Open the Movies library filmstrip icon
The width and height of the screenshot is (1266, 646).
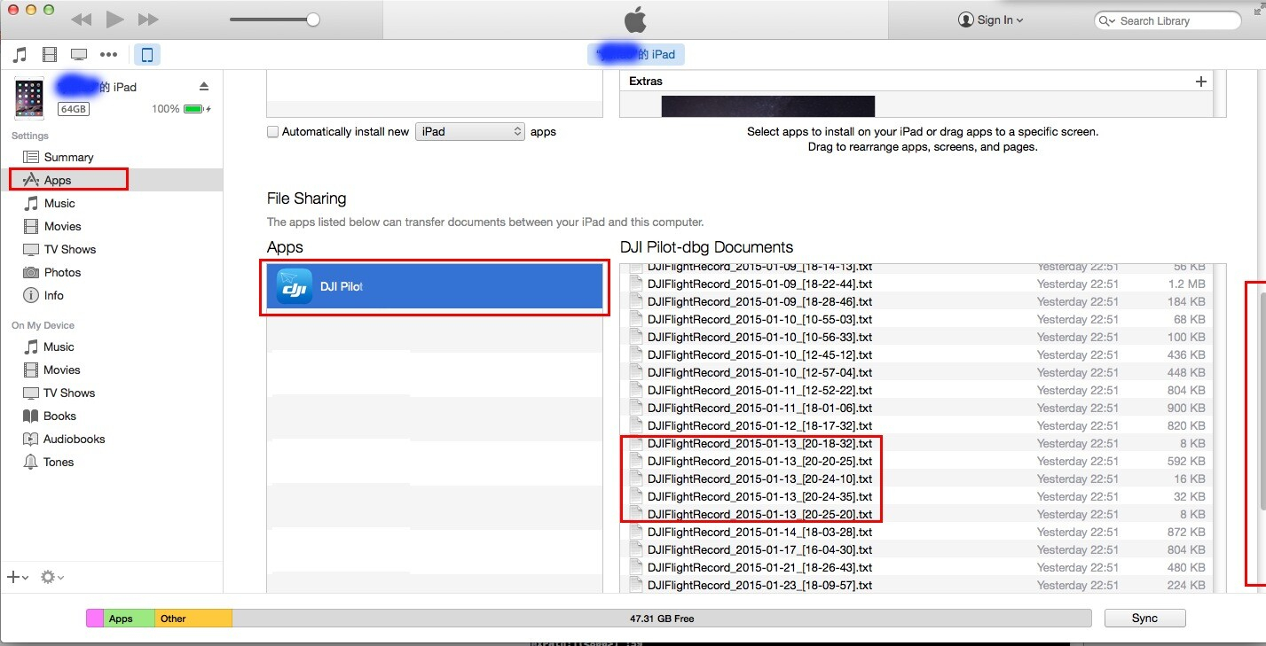pos(50,55)
